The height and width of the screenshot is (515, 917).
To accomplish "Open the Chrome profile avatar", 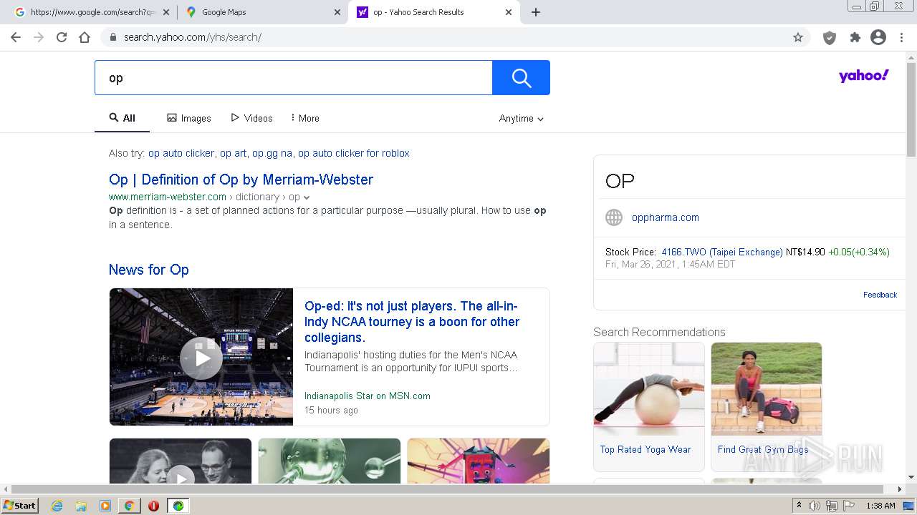I will pos(878,37).
